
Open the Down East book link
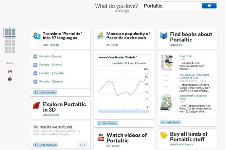point(185,56)
